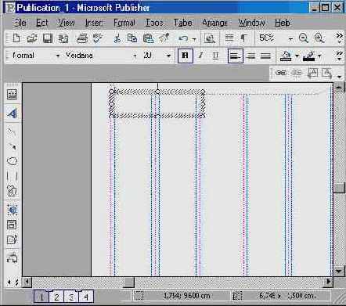Open the Verdana font dropdown
346x306 pixels.
(x=135, y=56)
